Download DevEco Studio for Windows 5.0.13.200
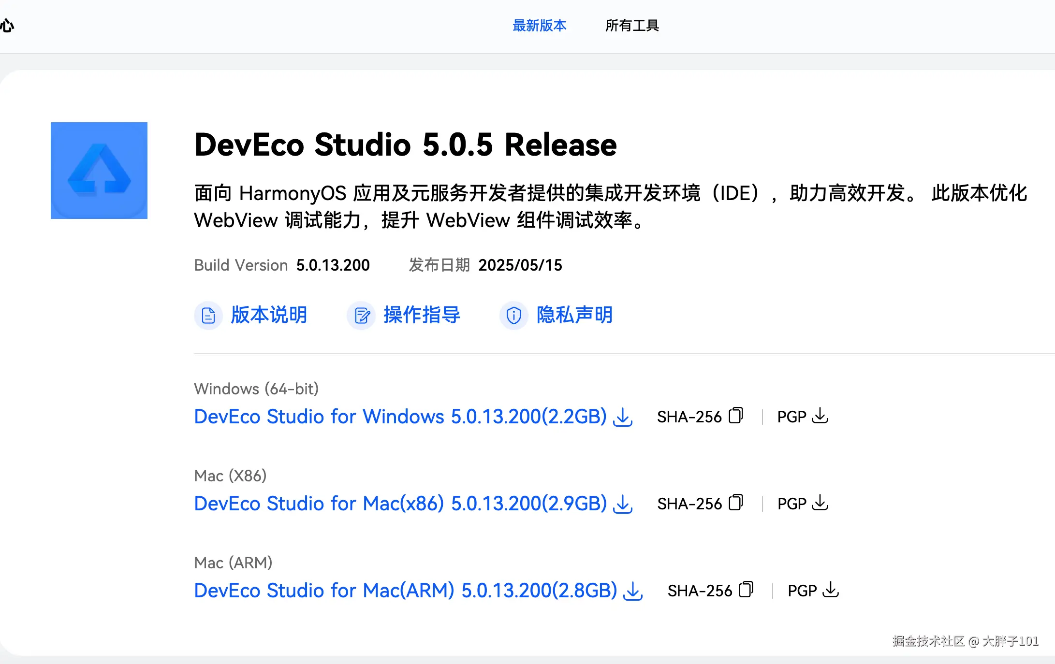This screenshot has width=1055, height=664. click(400, 417)
